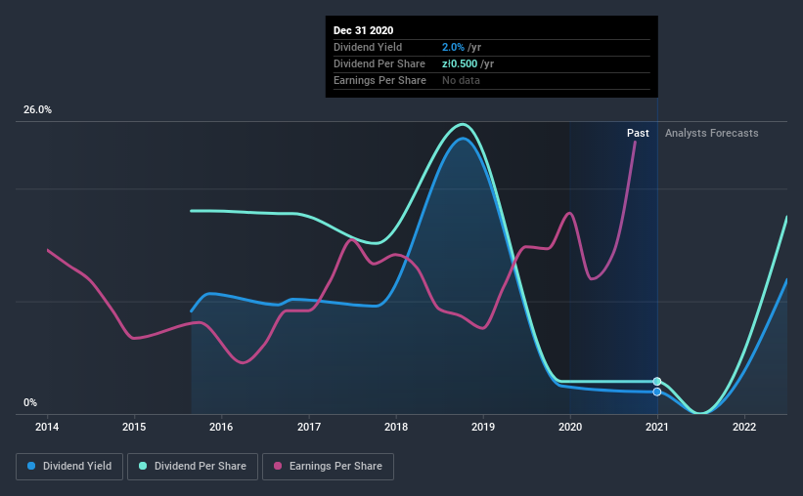Click the tooltip's Dividend Per Share row label
The width and height of the screenshot is (803, 496).
[x=379, y=63]
